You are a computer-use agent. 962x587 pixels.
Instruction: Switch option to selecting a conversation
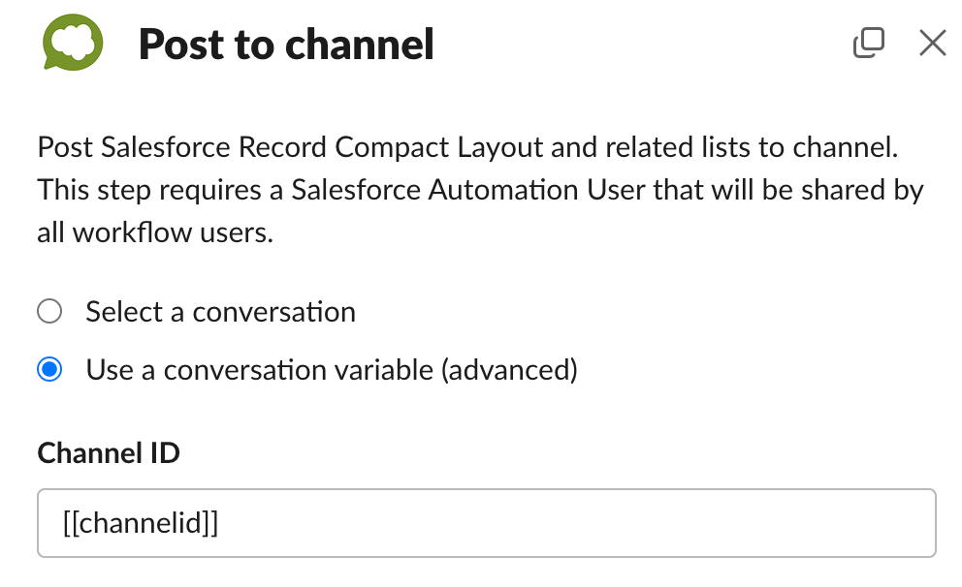click(49, 311)
